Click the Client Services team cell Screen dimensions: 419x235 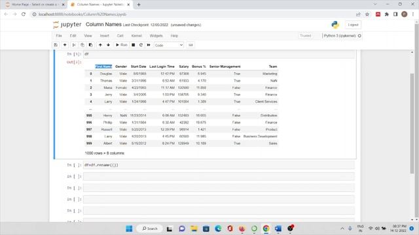pos(266,102)
